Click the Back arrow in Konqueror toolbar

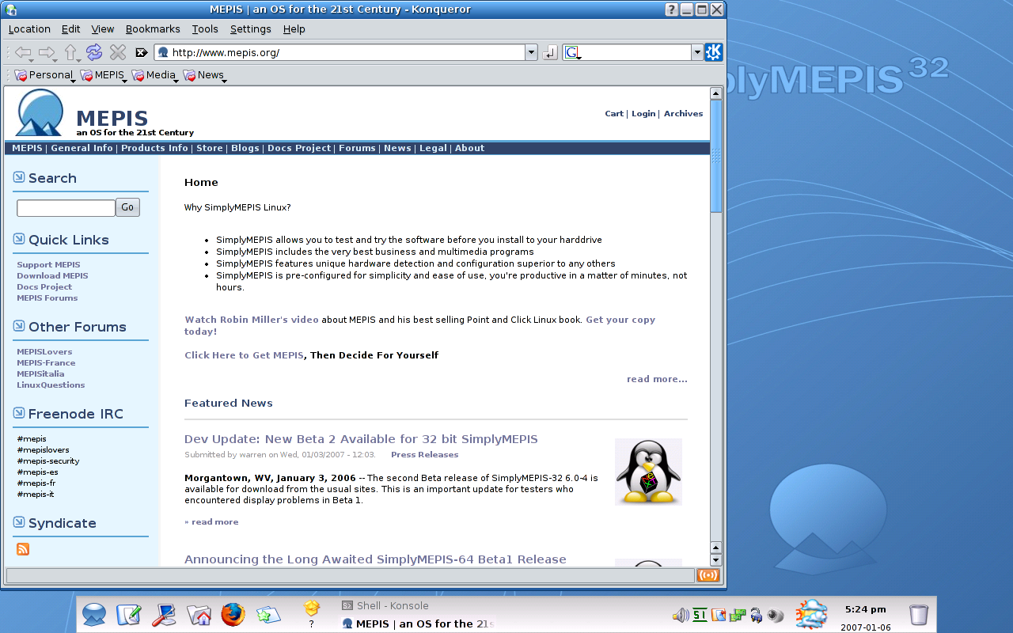[24, 52]
